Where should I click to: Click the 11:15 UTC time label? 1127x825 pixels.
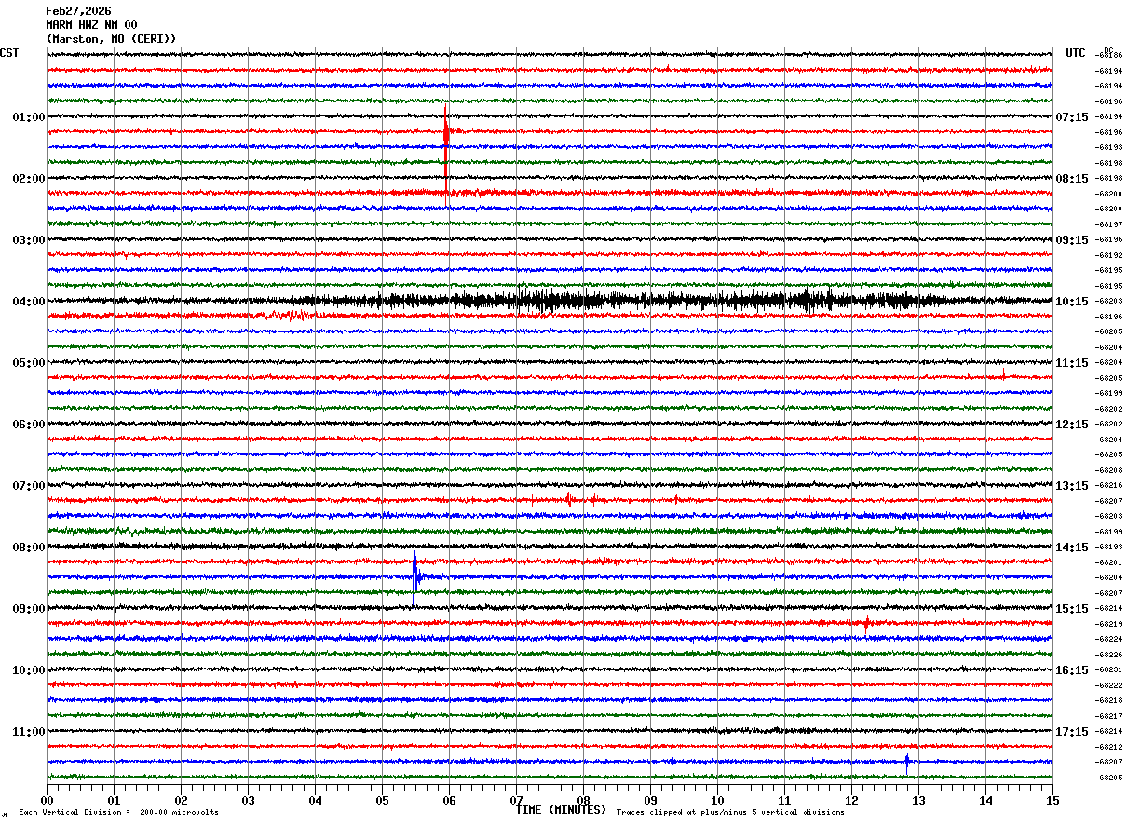(1072, 362)
